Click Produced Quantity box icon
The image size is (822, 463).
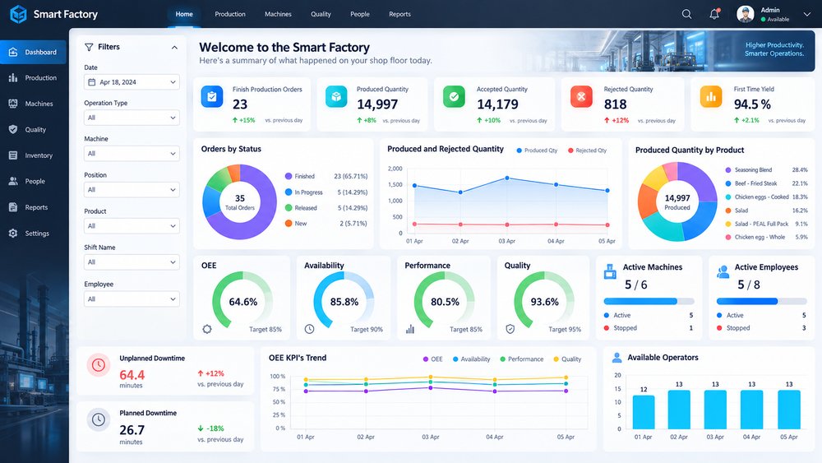click(336, 97)
